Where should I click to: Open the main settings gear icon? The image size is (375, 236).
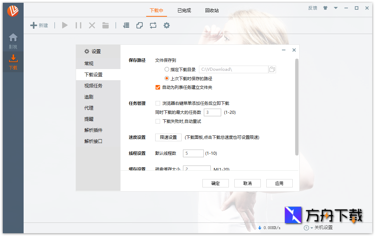pos(167,25)
